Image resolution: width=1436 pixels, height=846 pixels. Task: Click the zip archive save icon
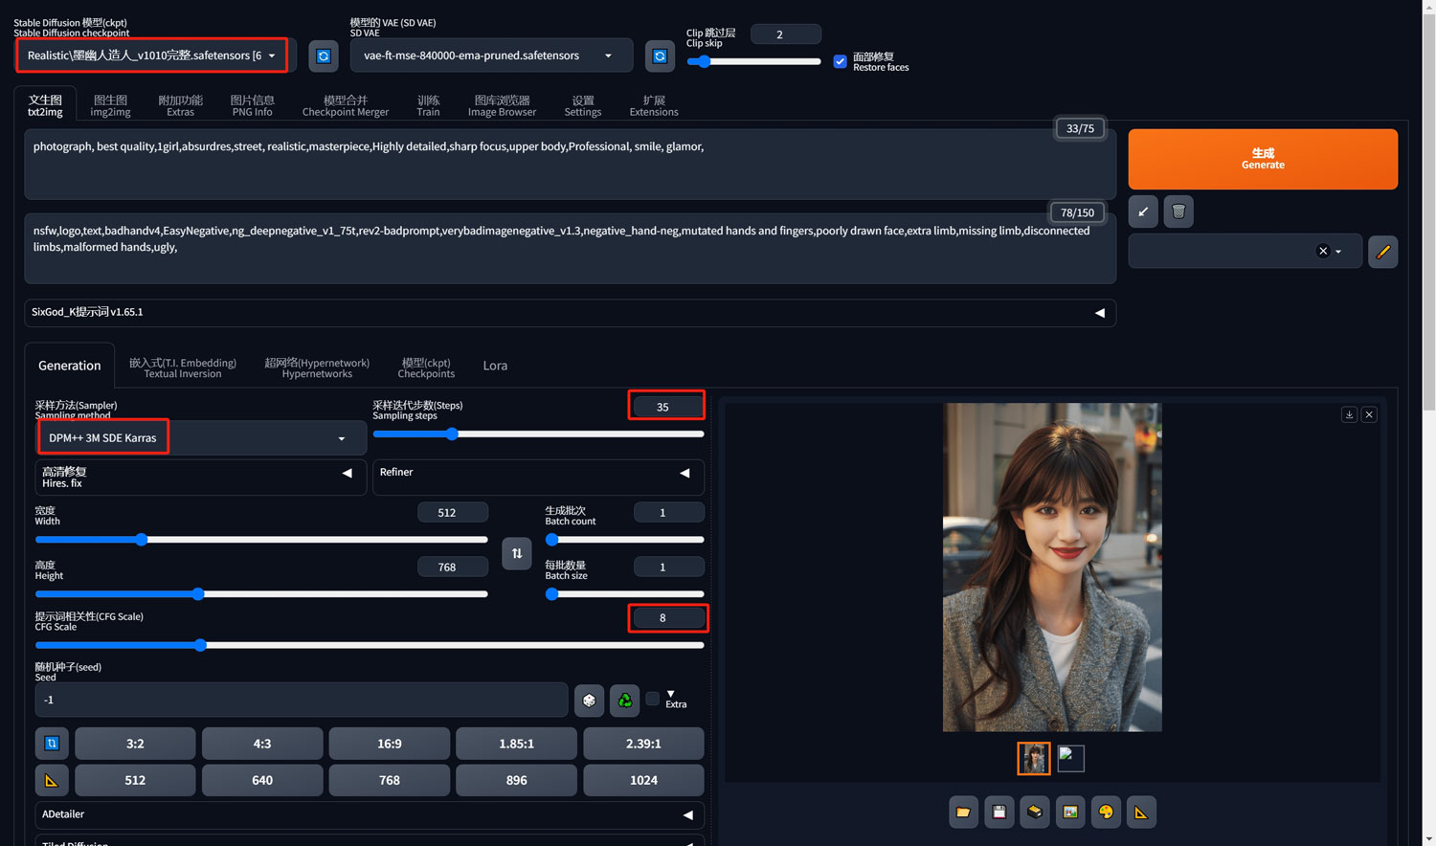click(x=1035, y=813)
